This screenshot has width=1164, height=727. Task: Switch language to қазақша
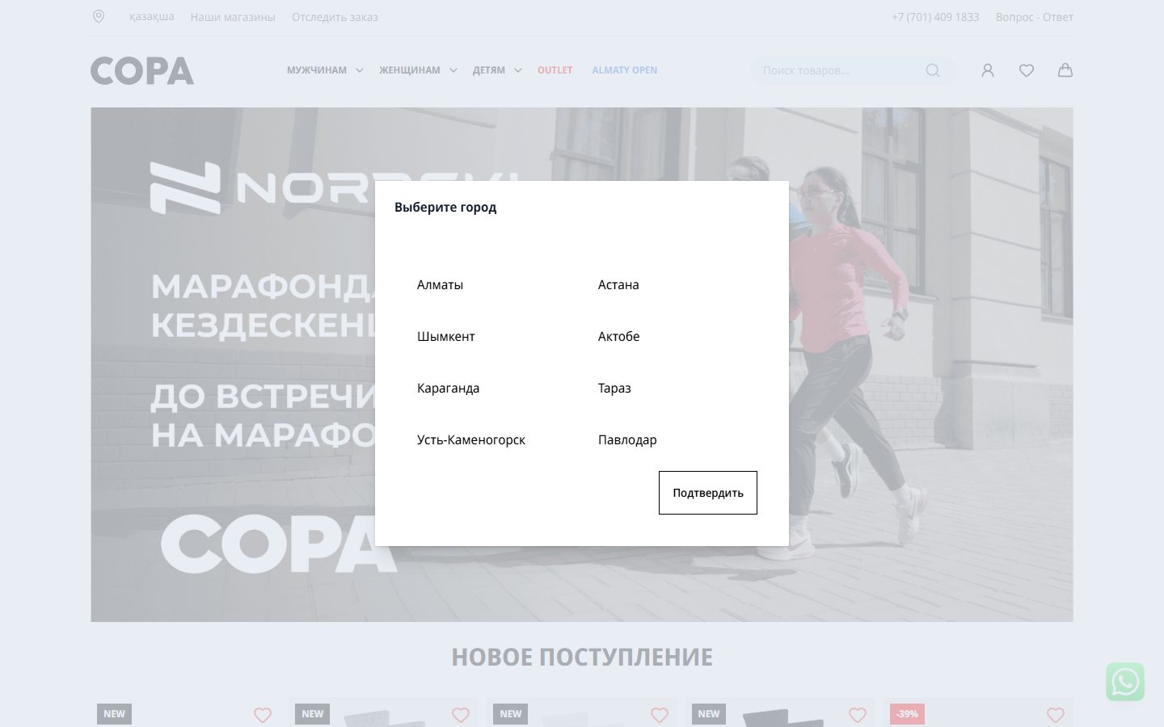(152, 16)
